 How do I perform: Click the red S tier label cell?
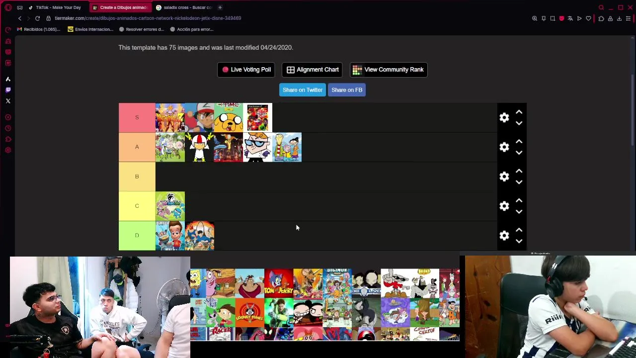(x=137, y=117)
